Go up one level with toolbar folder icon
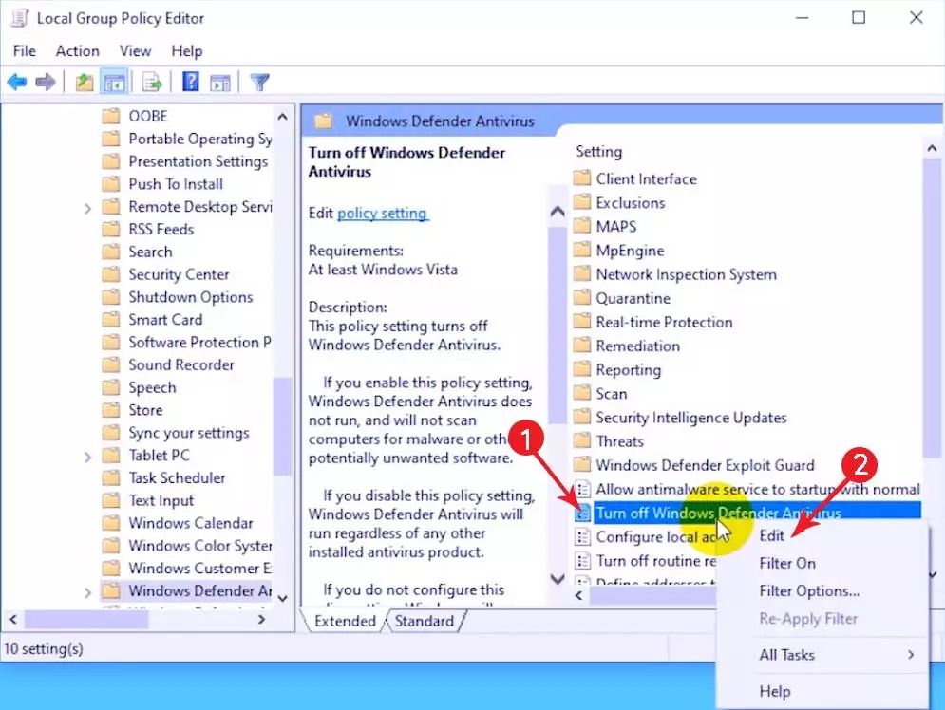Screen dimensions: 945x710 pyautogui.click(x=85, y=82)
